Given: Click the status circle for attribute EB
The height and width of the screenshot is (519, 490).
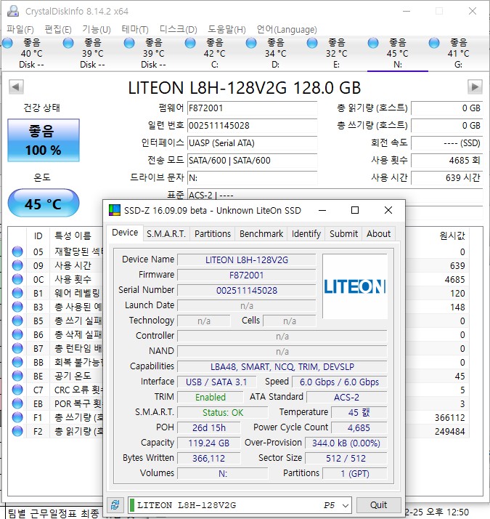Looking at the screenshot, I should coord(17,403).
